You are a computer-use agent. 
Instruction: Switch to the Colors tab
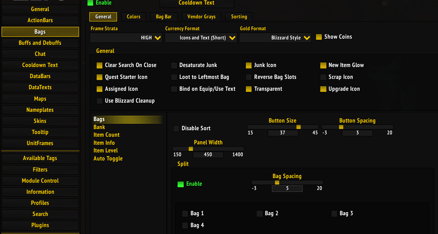pos(133,16)
